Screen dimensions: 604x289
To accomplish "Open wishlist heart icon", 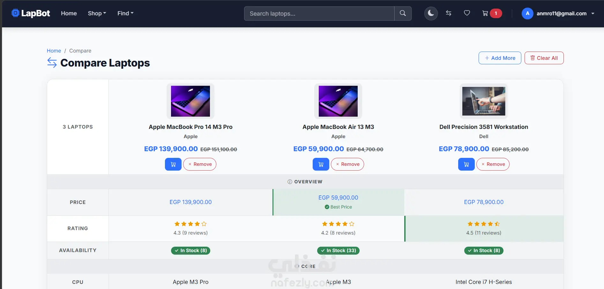I will point(467,13).
